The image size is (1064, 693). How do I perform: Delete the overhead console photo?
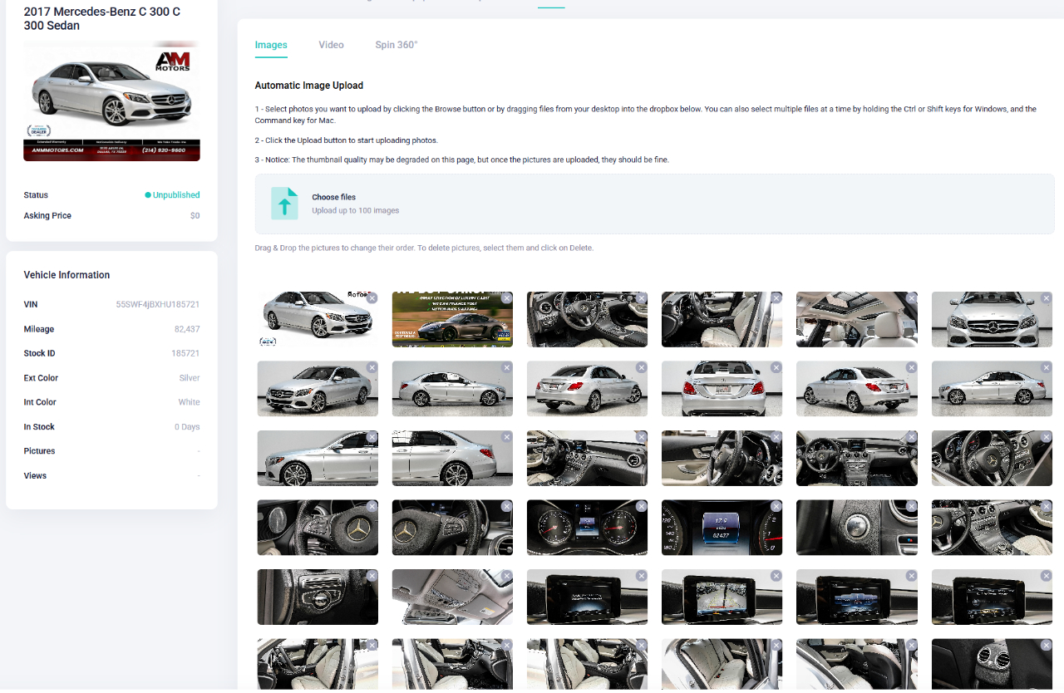click(x=507, y=576)
